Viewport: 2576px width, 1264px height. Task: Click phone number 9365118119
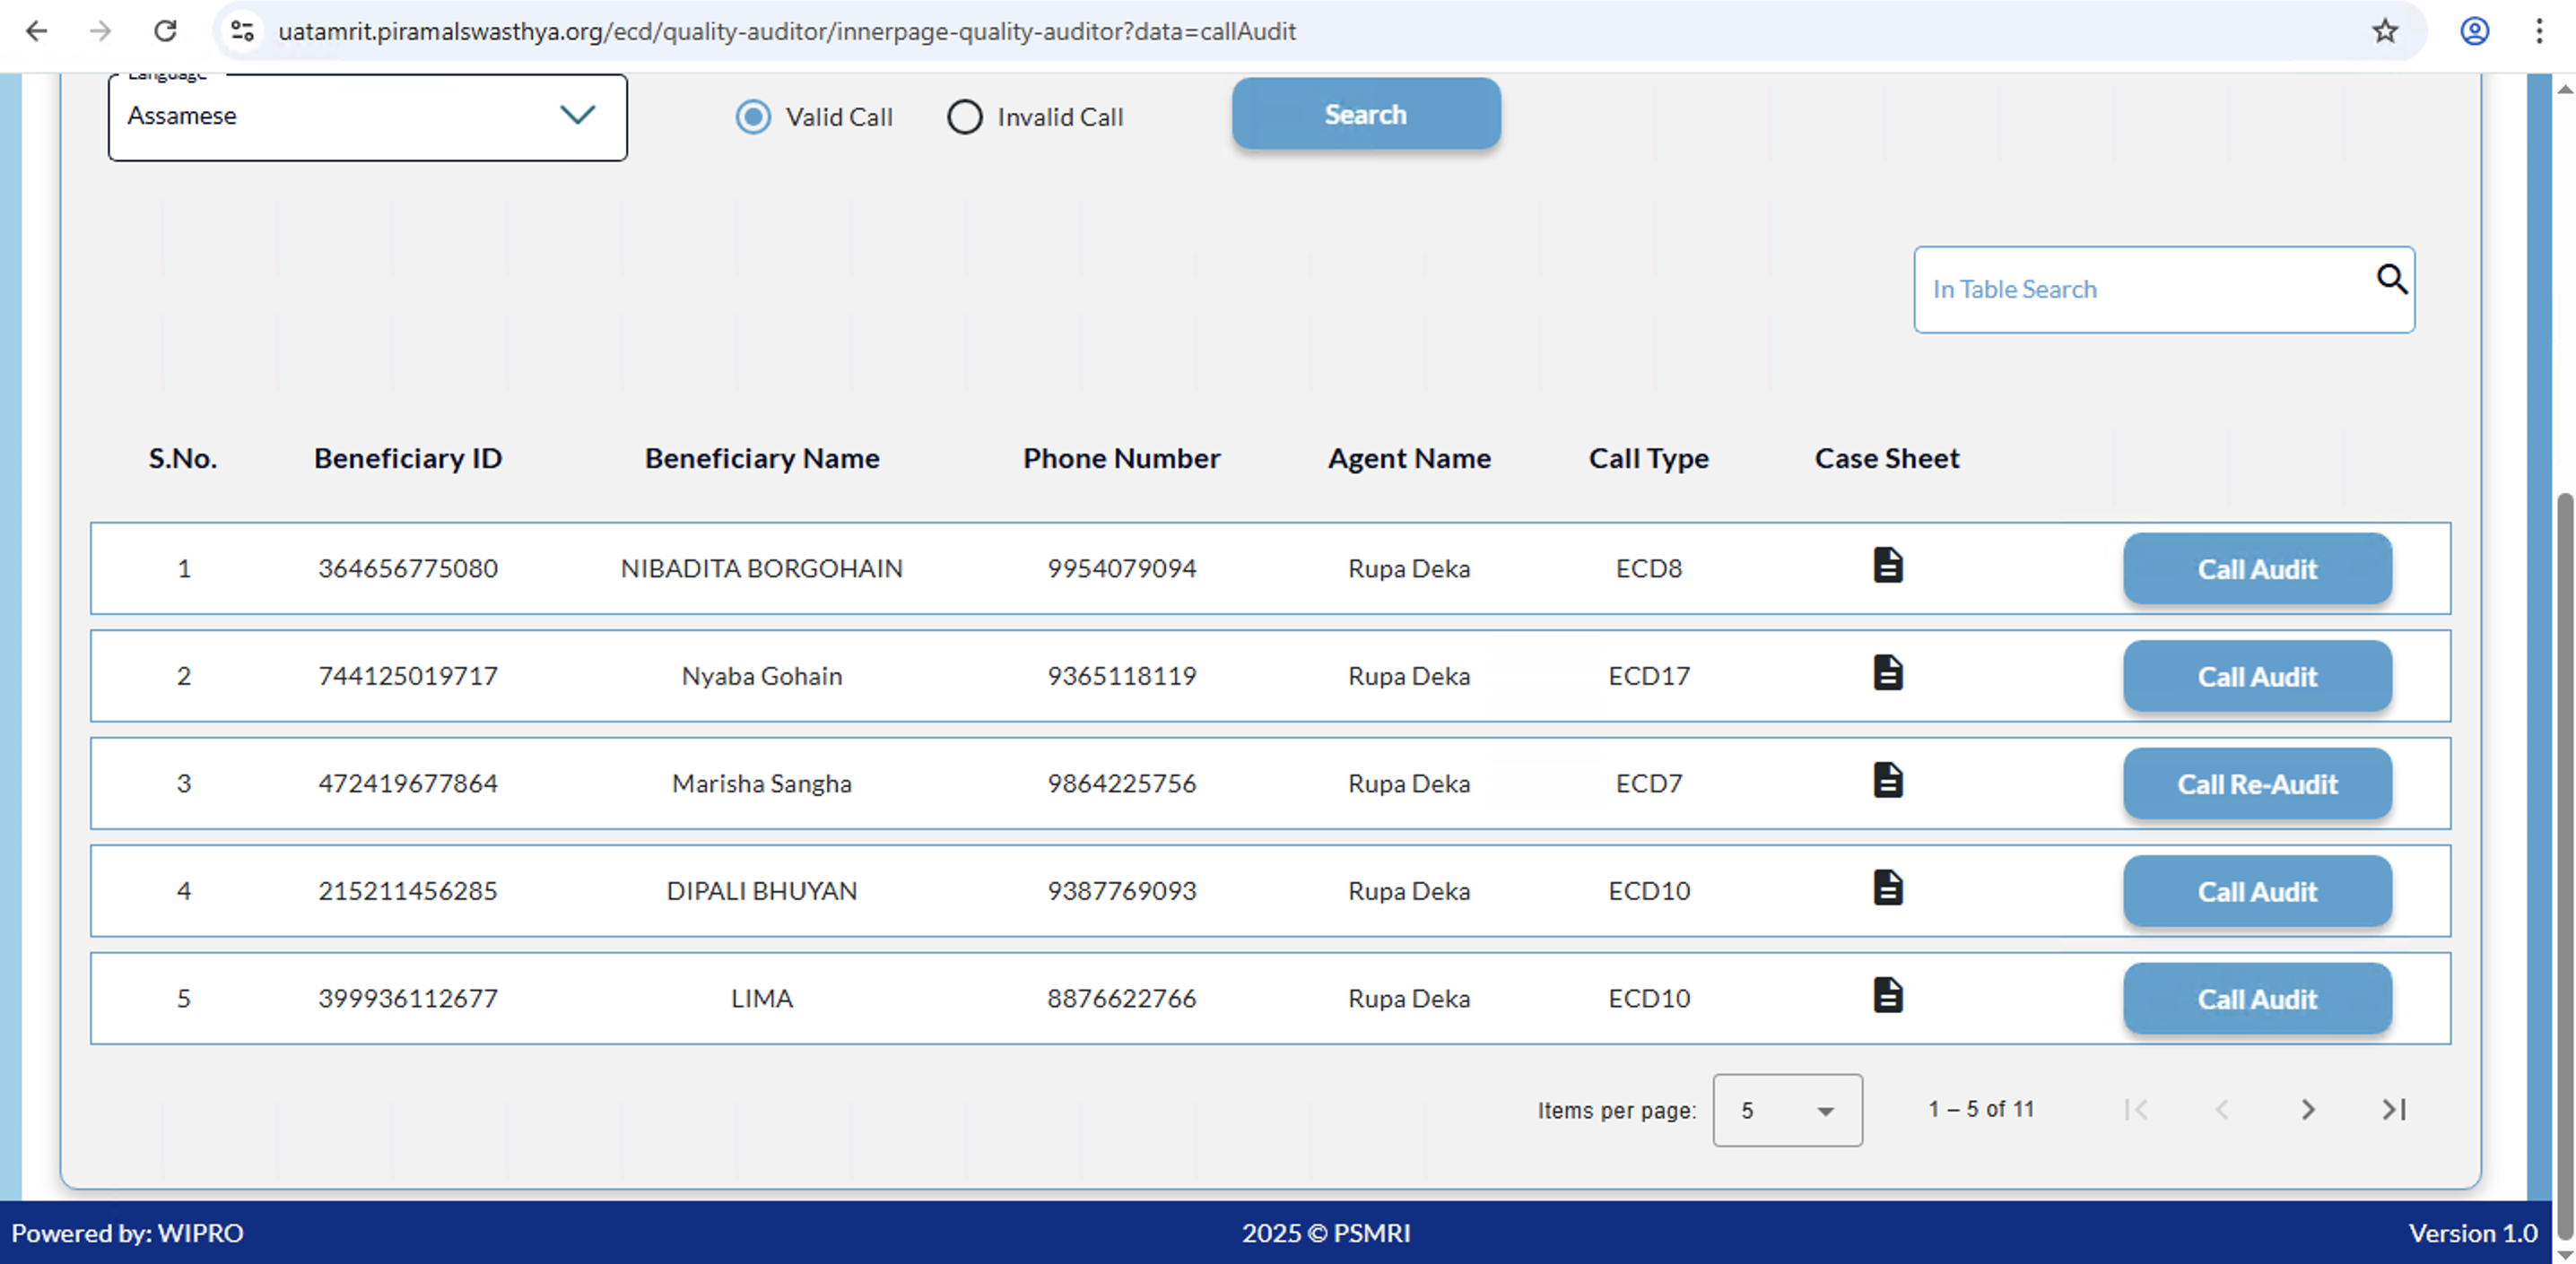pyautogui.click(x=1121, y=677)
